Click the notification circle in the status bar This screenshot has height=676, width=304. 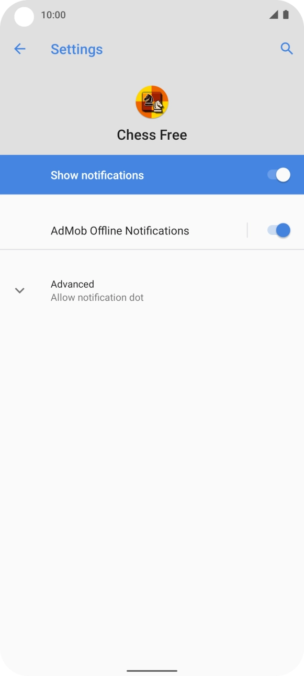point(23,17)
